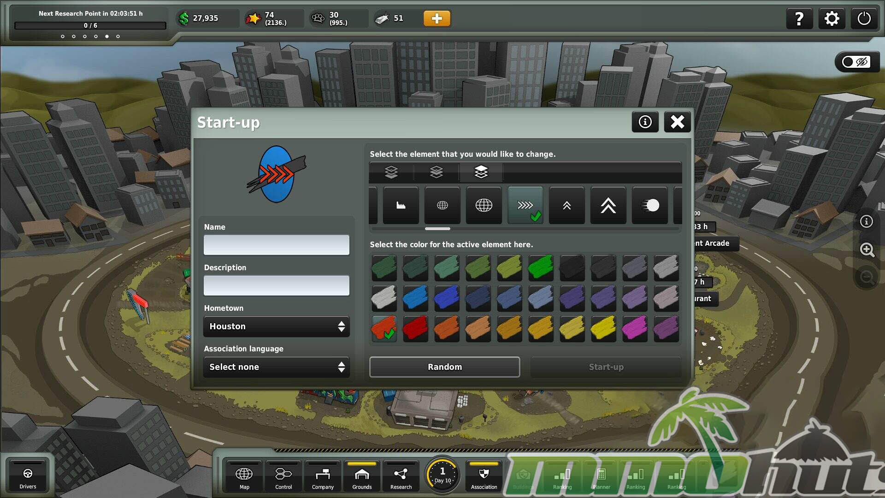Open the Research screen
This screenshot has width=885, height=498.
[401, 477]
